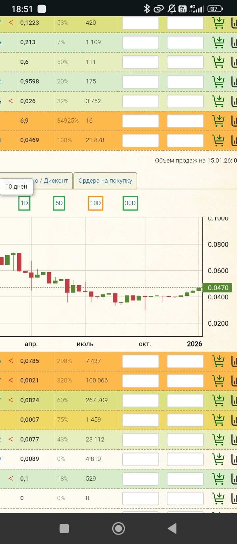Hit the cart icon in the 0,1 row
This screenshot has height=544, width=237.
[218, 479]
